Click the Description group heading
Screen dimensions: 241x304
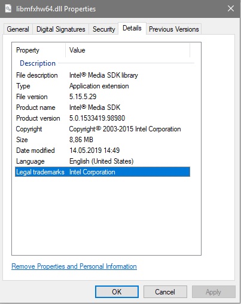[x=38, y=63]
